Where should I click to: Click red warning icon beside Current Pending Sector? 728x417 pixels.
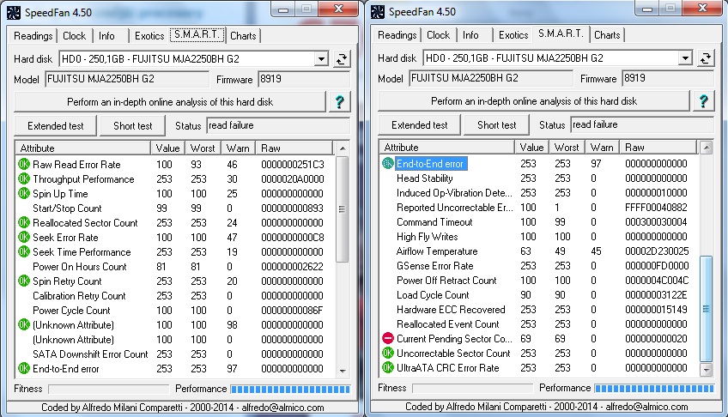tap(388, 339)
